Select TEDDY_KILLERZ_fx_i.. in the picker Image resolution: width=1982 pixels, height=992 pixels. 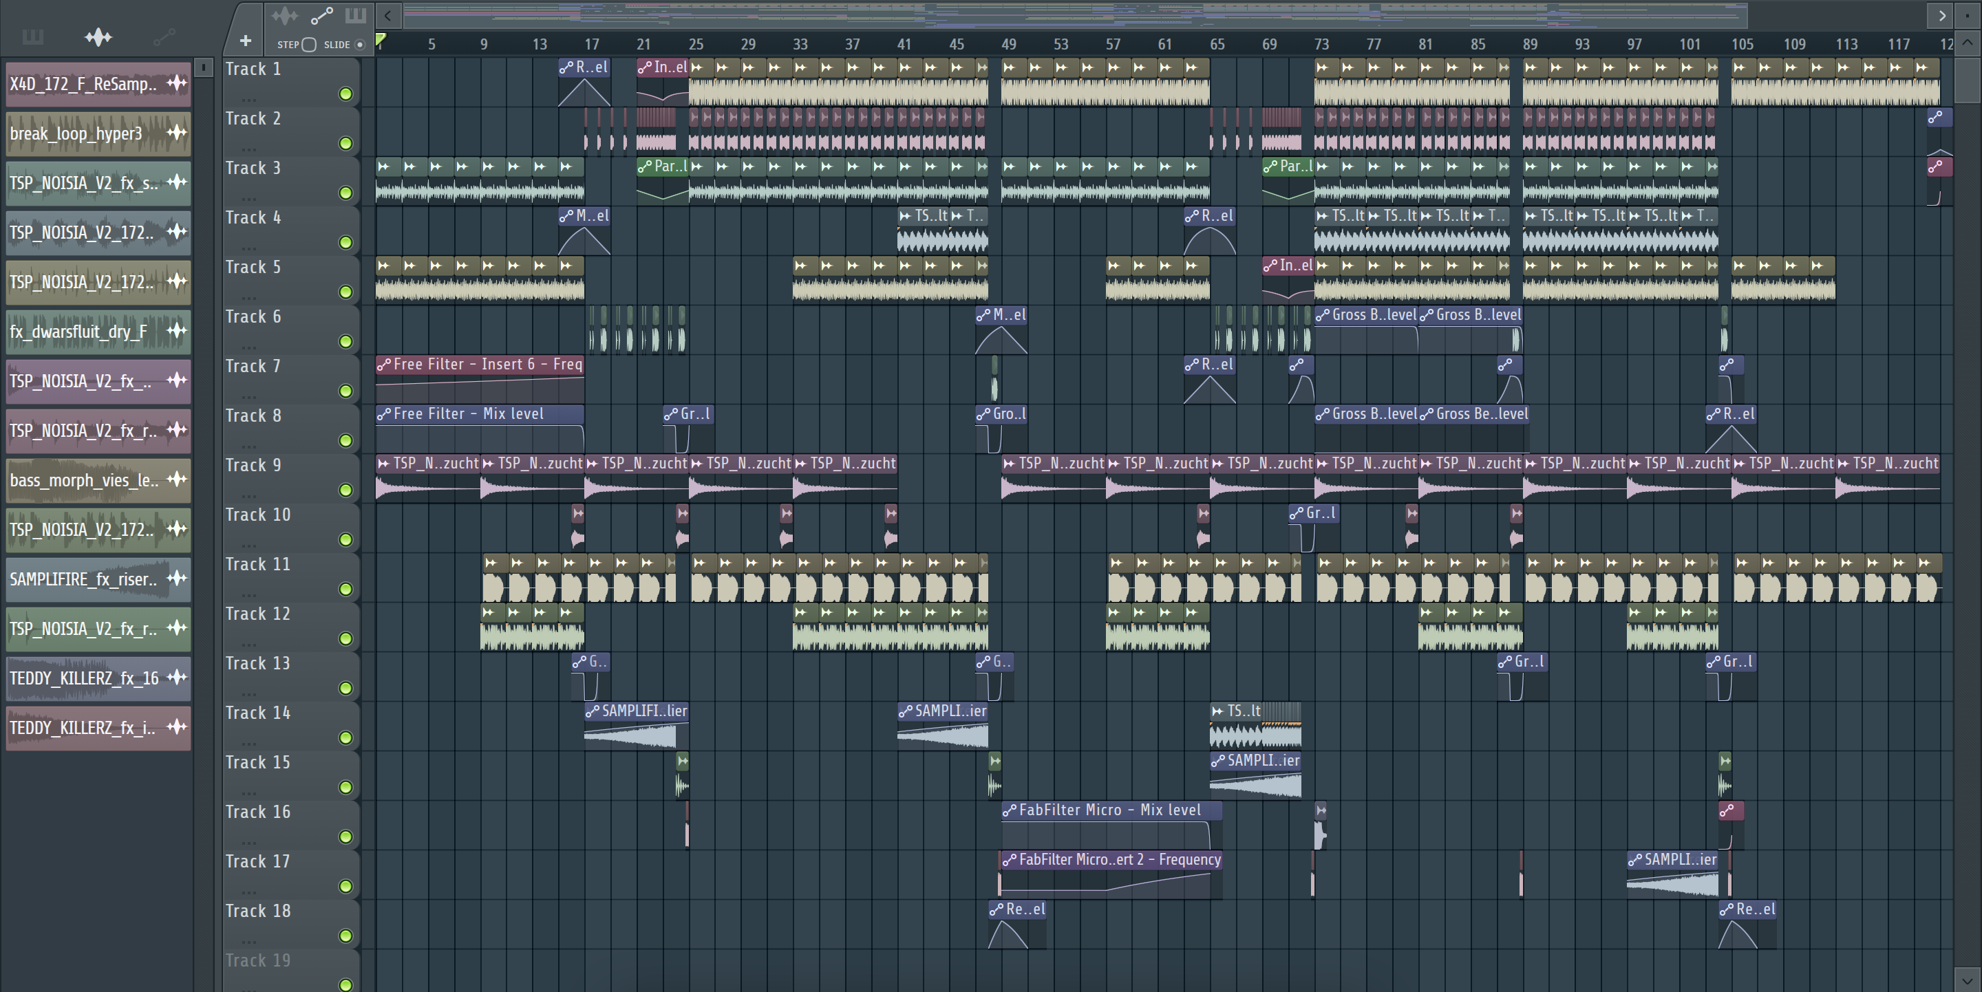pos(98,727)
